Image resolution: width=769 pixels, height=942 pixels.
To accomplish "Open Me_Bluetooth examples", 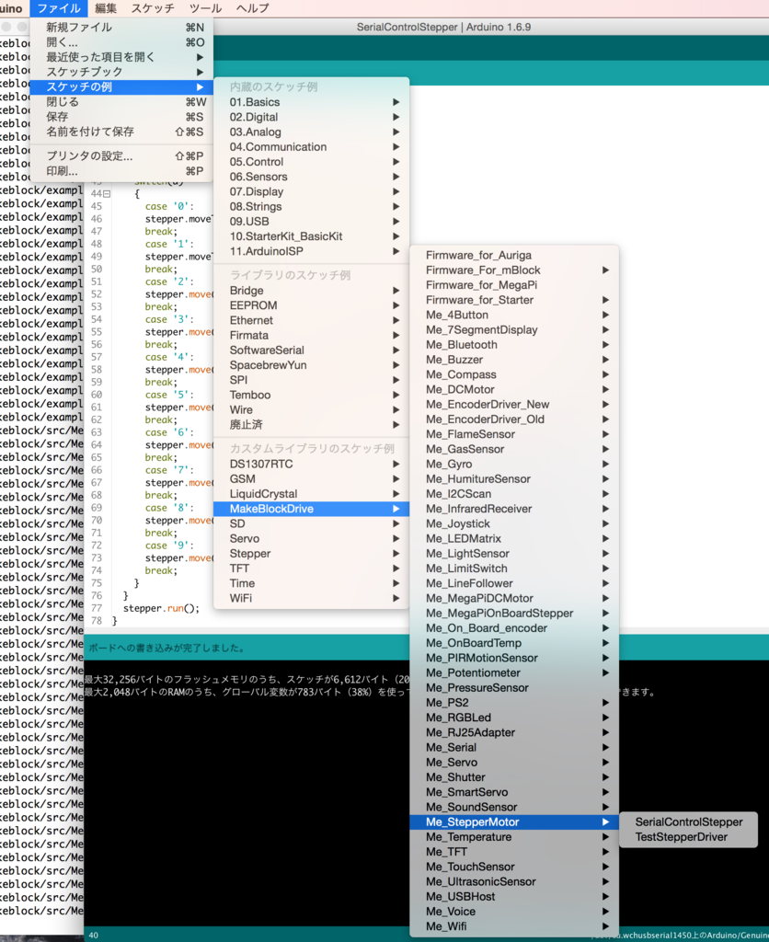I will pyautogui.click(x=514, y=345).
